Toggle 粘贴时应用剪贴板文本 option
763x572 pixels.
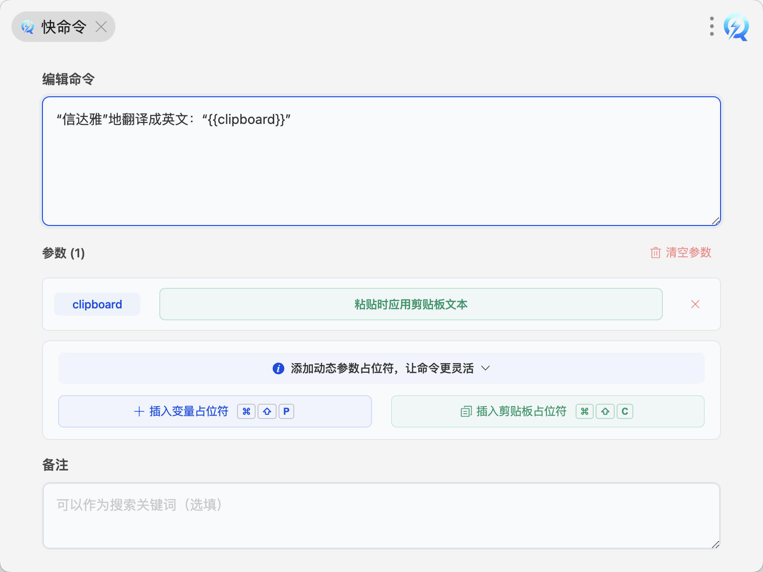pyautogui.click(x=411, y=304)
